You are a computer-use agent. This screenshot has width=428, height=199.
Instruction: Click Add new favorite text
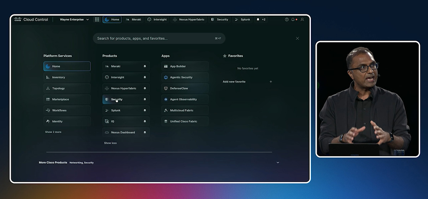click(234, 82)
